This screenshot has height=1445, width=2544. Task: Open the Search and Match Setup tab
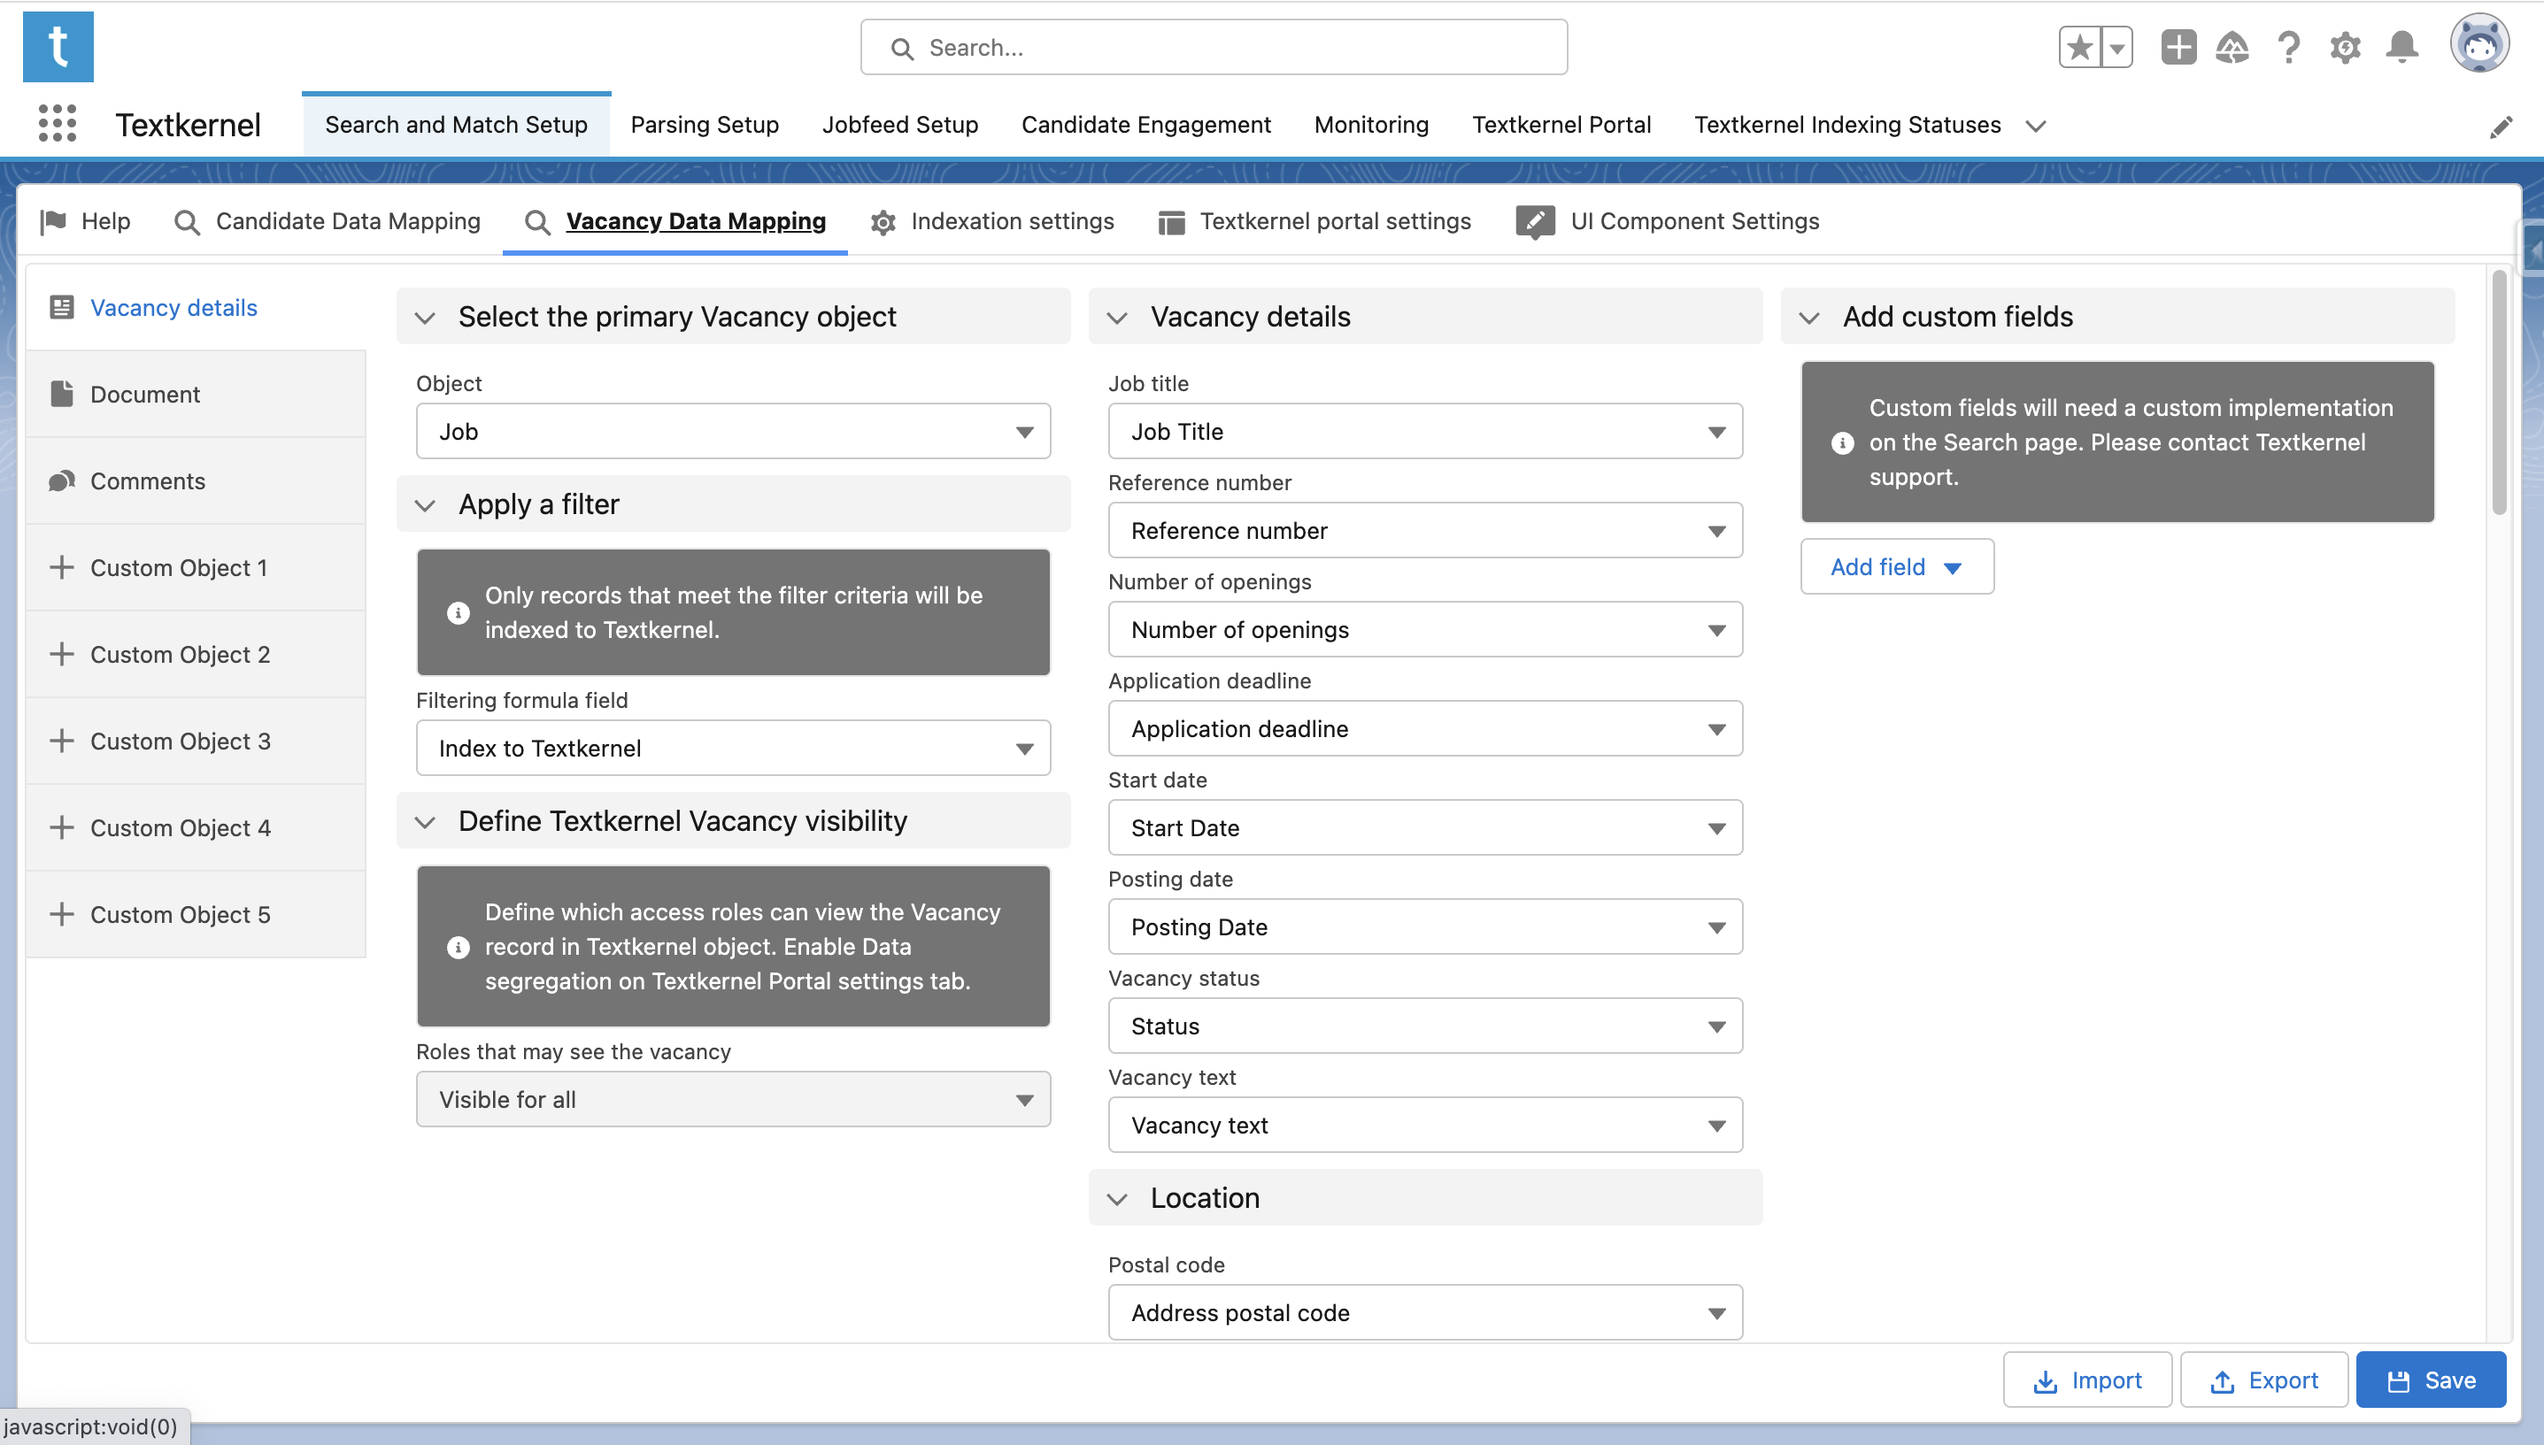click(457, 125)
